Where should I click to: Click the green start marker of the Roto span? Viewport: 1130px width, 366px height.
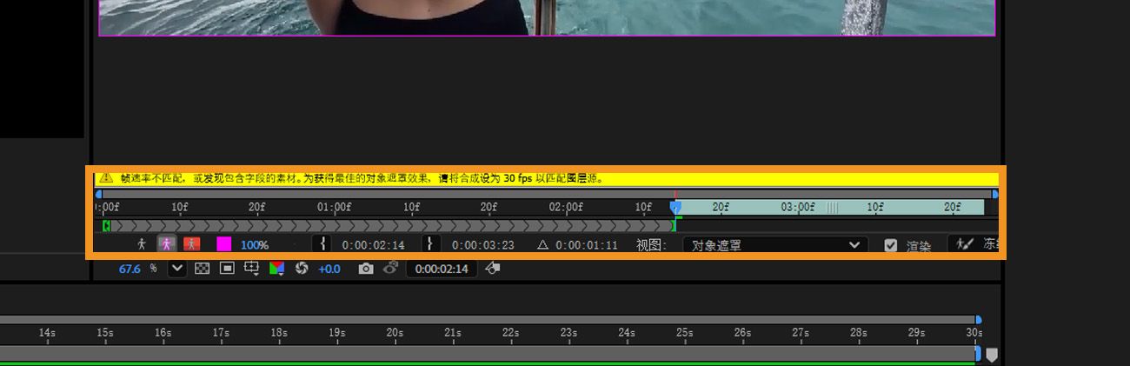[106, 226]
